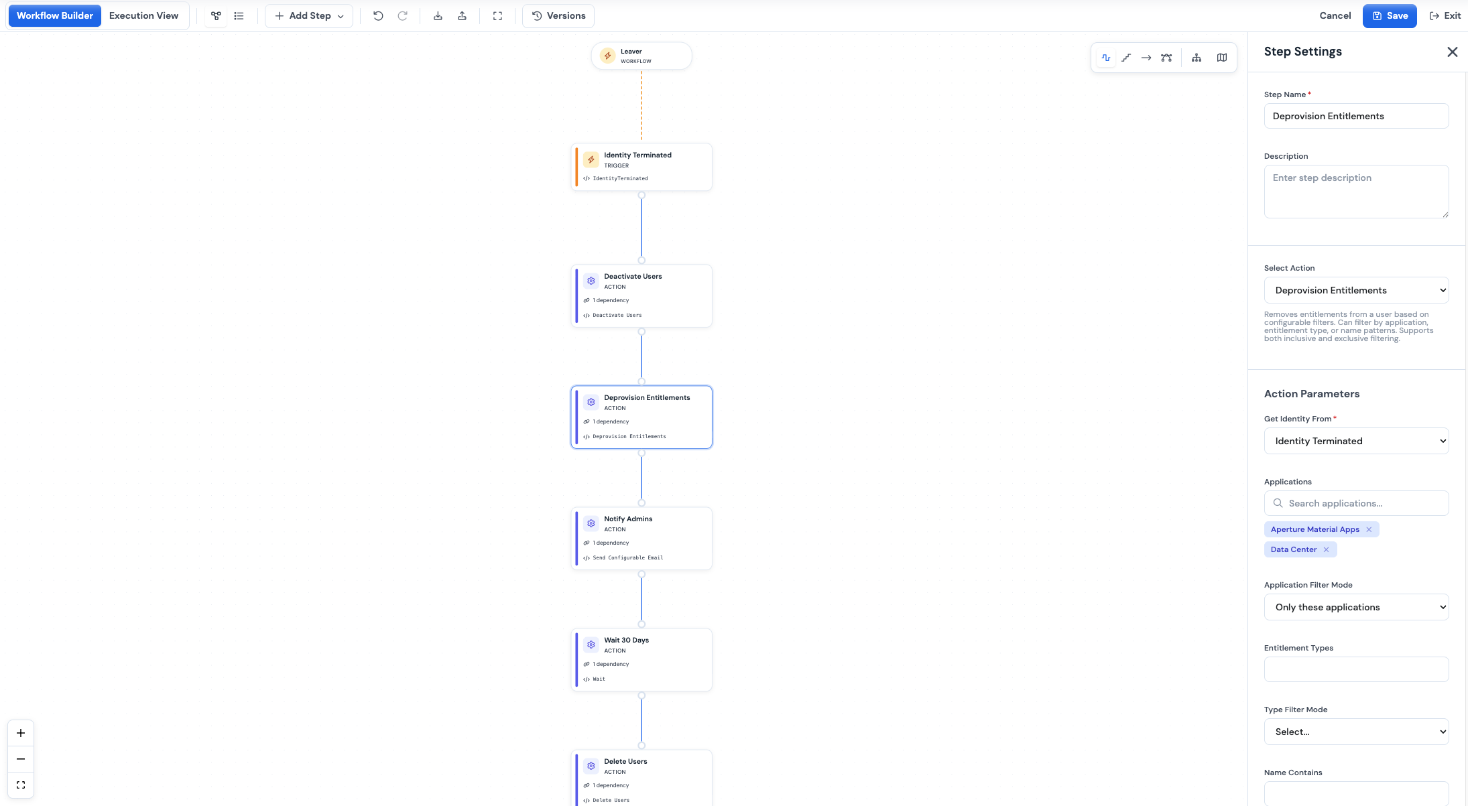Close the Step Settings panel
The image size is (1468, 806).
tap(1452, 52)
